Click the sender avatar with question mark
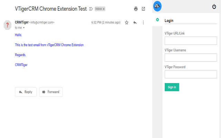The height and width of the screenshot is (138, 221). point(8,25)
